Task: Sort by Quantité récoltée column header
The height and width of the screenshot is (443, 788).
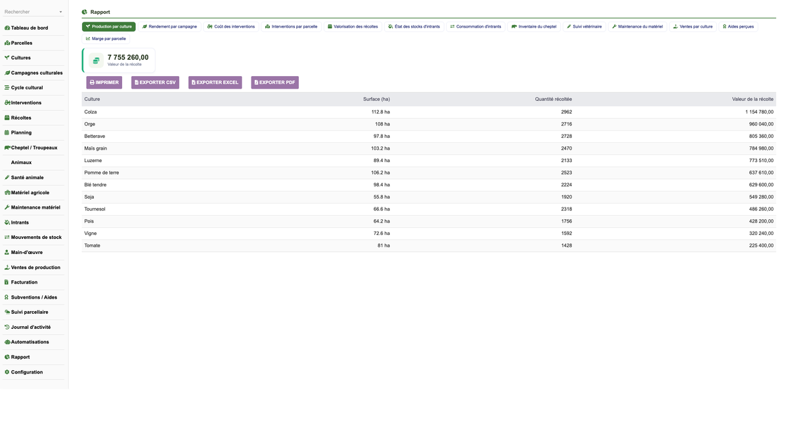Action: pos(554,99)
